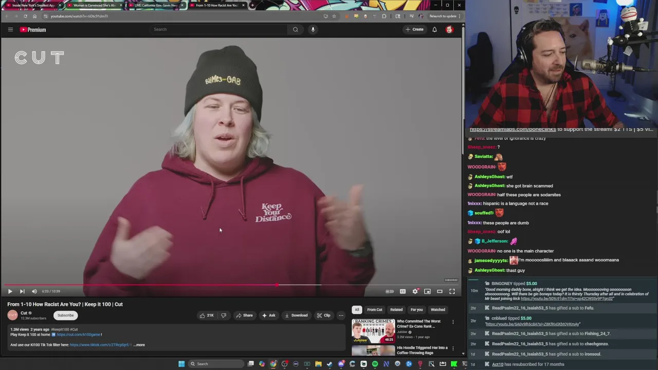Image resolution: width=658 pixels, height=370 pixels.
Task: Open the browser extensions puzzle icon
Action: 384,16
